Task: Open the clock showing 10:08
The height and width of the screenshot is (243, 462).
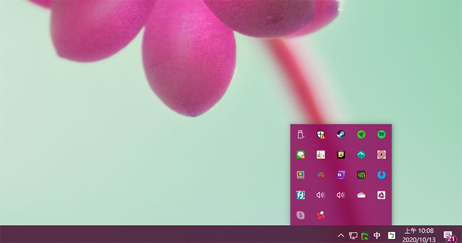Action: click(x=419, y=234)
